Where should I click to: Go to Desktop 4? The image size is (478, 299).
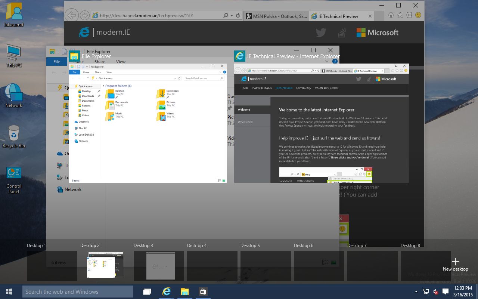(x=212, y=266)
